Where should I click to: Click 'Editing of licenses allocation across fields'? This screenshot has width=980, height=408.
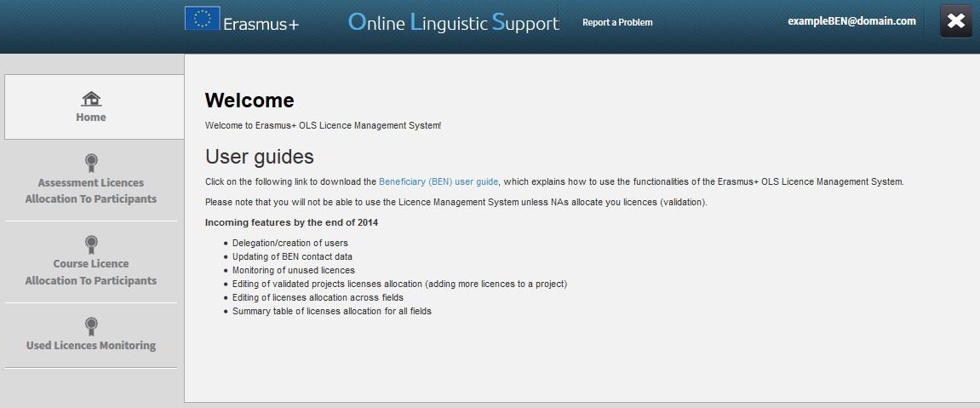(318, 298)
